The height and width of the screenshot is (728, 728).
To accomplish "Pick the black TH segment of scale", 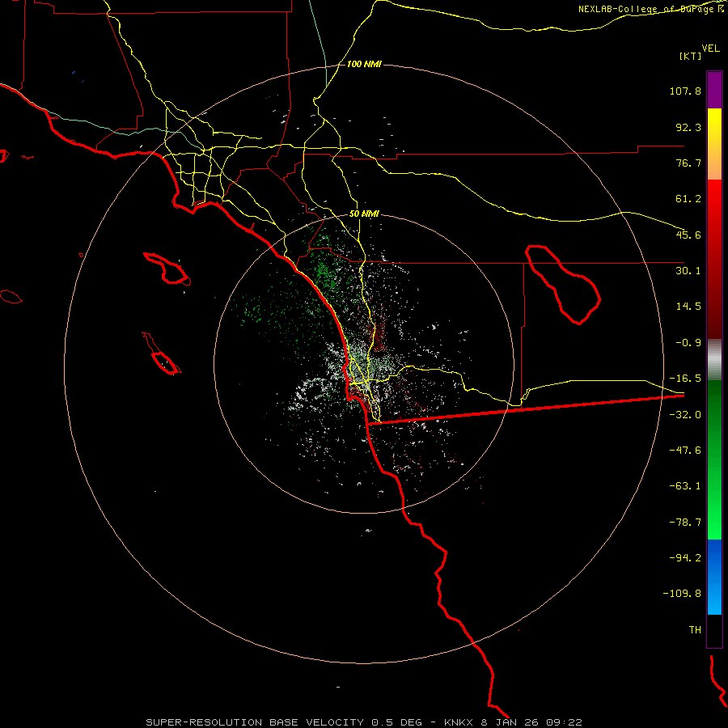I will pyautogui.click(x=714, y=630).
